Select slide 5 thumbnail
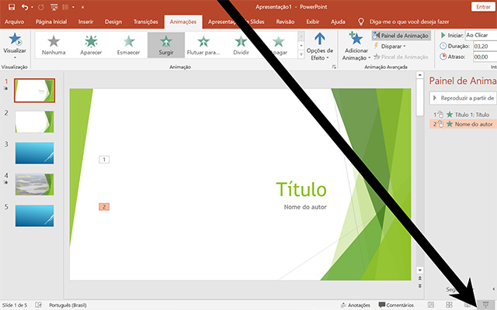 coord(34,215)
